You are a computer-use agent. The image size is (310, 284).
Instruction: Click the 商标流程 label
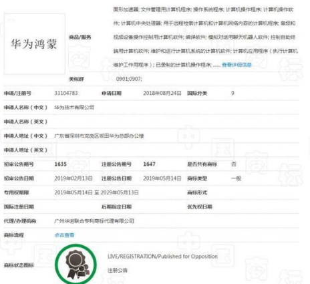click(x=14, y=235)
